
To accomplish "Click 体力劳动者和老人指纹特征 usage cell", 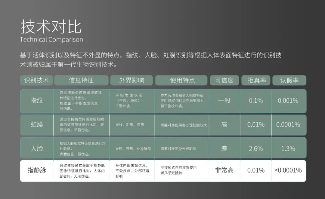I will pos(182,101).
